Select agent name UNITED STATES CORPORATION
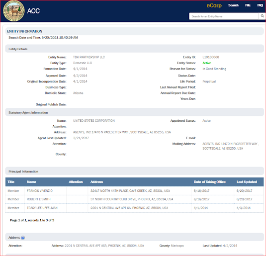The height and width of the screenshot is (256, 266). click(x=94, y=121)
